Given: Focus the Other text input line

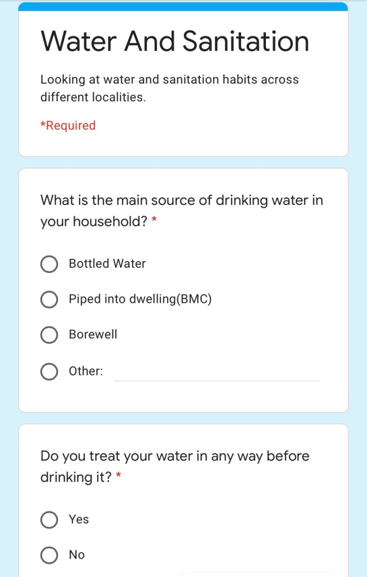Looking at the screenshot, I should [216, 372].
